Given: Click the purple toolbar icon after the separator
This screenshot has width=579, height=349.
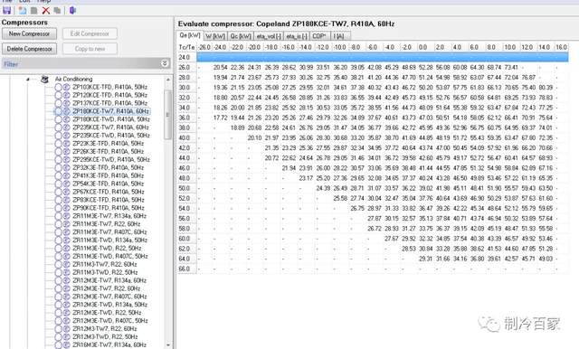Looking at the screenshot, I should coord(72,10).
